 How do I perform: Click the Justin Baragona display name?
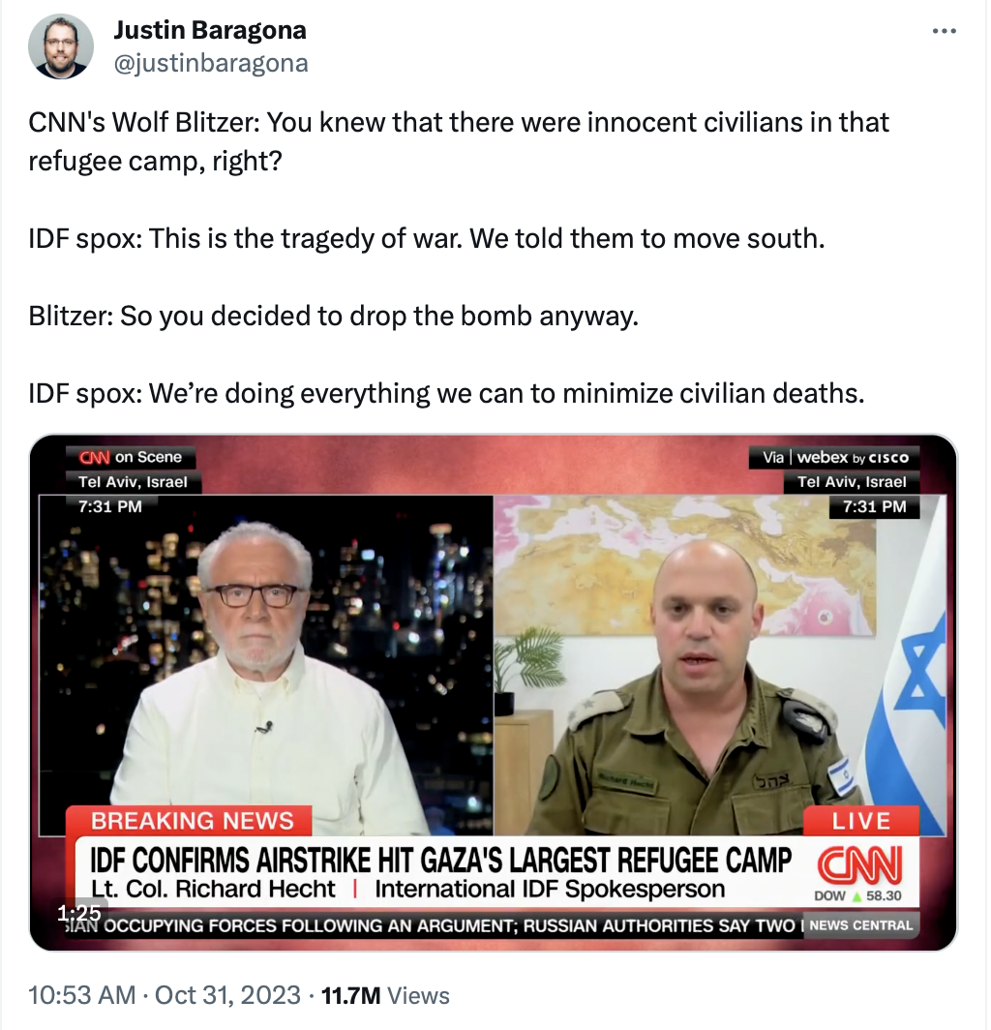point(209,30)
